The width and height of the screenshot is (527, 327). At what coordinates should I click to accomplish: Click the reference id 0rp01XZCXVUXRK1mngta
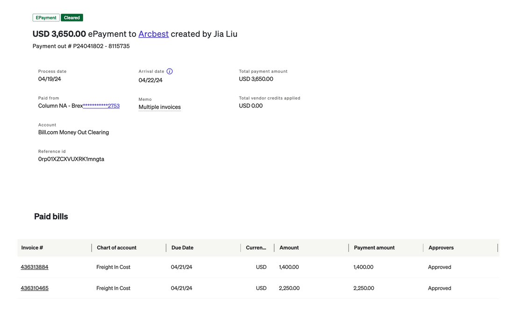(x=71, y=159)
